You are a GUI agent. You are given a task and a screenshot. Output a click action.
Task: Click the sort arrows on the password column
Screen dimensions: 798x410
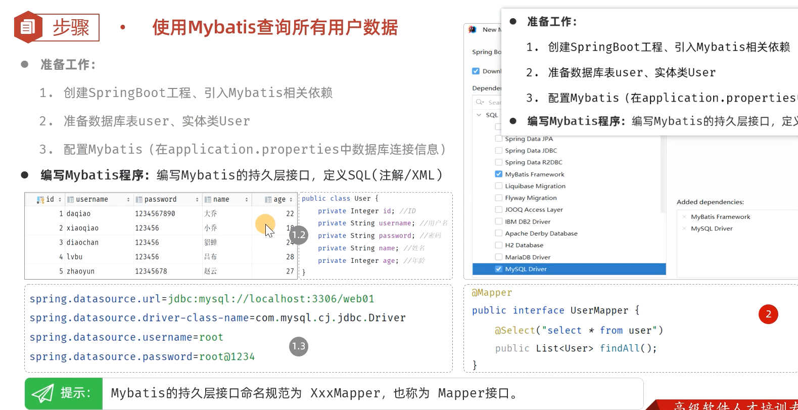(x=197, y=200)
